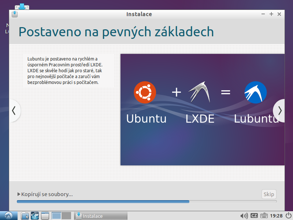Image resolution: width=293 pixels, height=220 pixels.
Task: Switch to the second virtual desktop
Action: [x=66, y=216]
